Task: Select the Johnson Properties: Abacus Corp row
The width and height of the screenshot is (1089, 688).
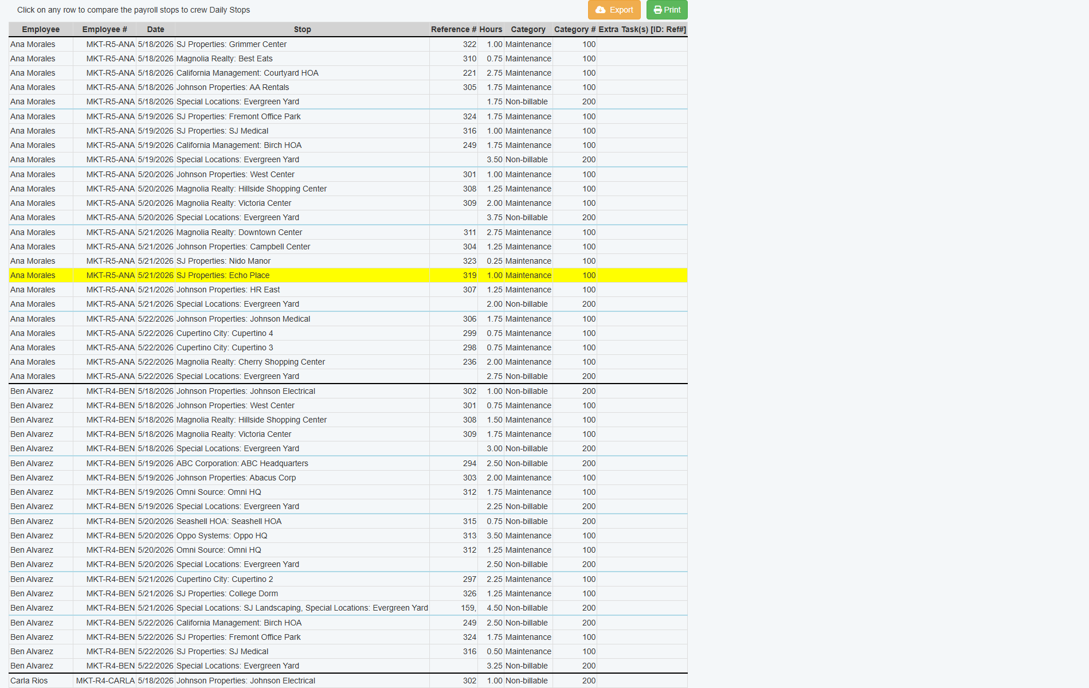Action: 348,478
